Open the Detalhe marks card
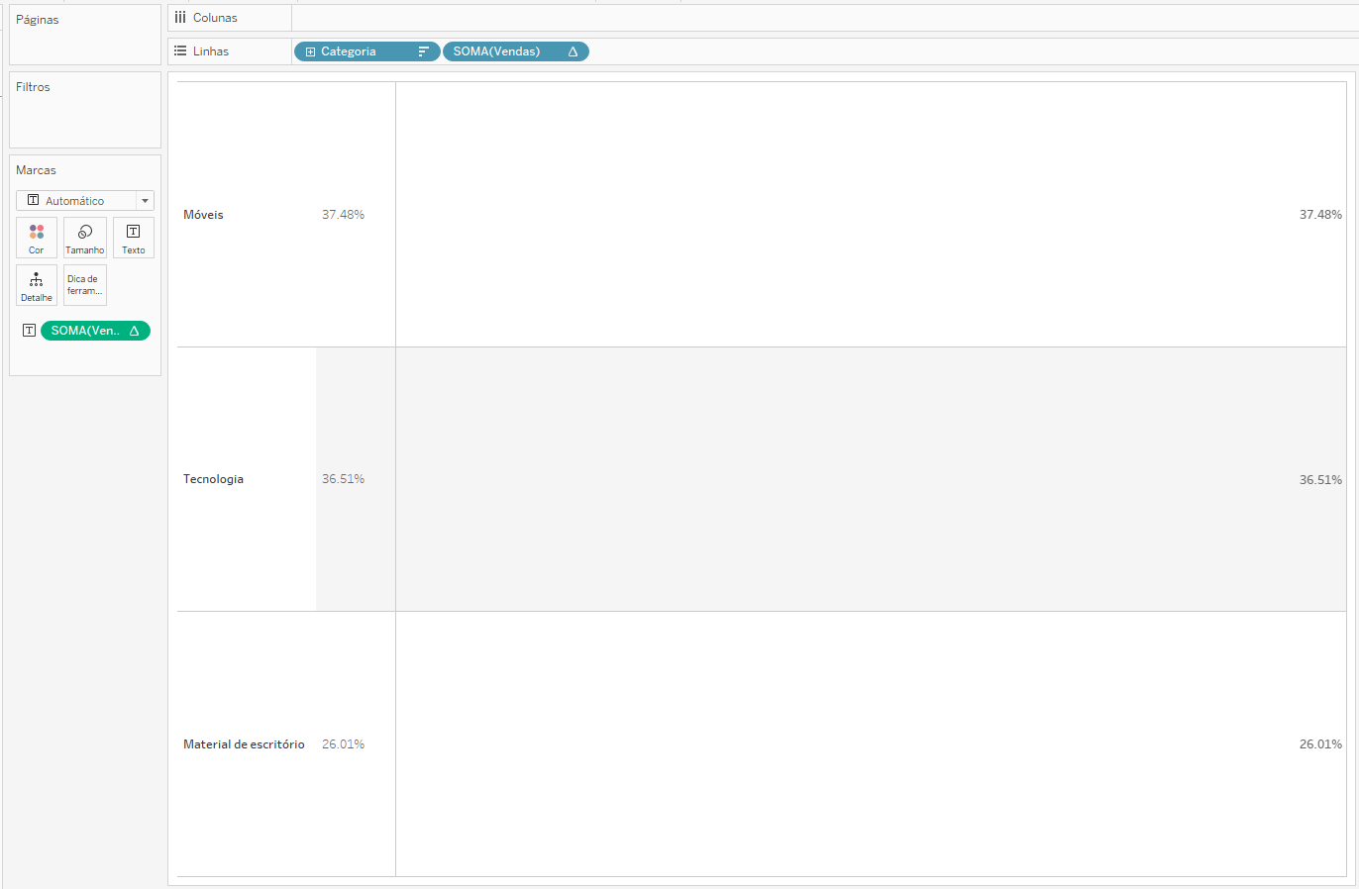The image size is (1359, 889). (x=37, y=285)
